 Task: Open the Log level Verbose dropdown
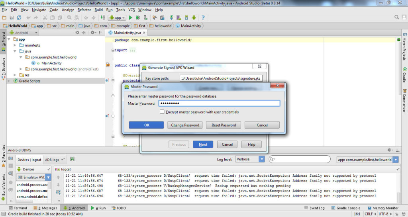250,159
